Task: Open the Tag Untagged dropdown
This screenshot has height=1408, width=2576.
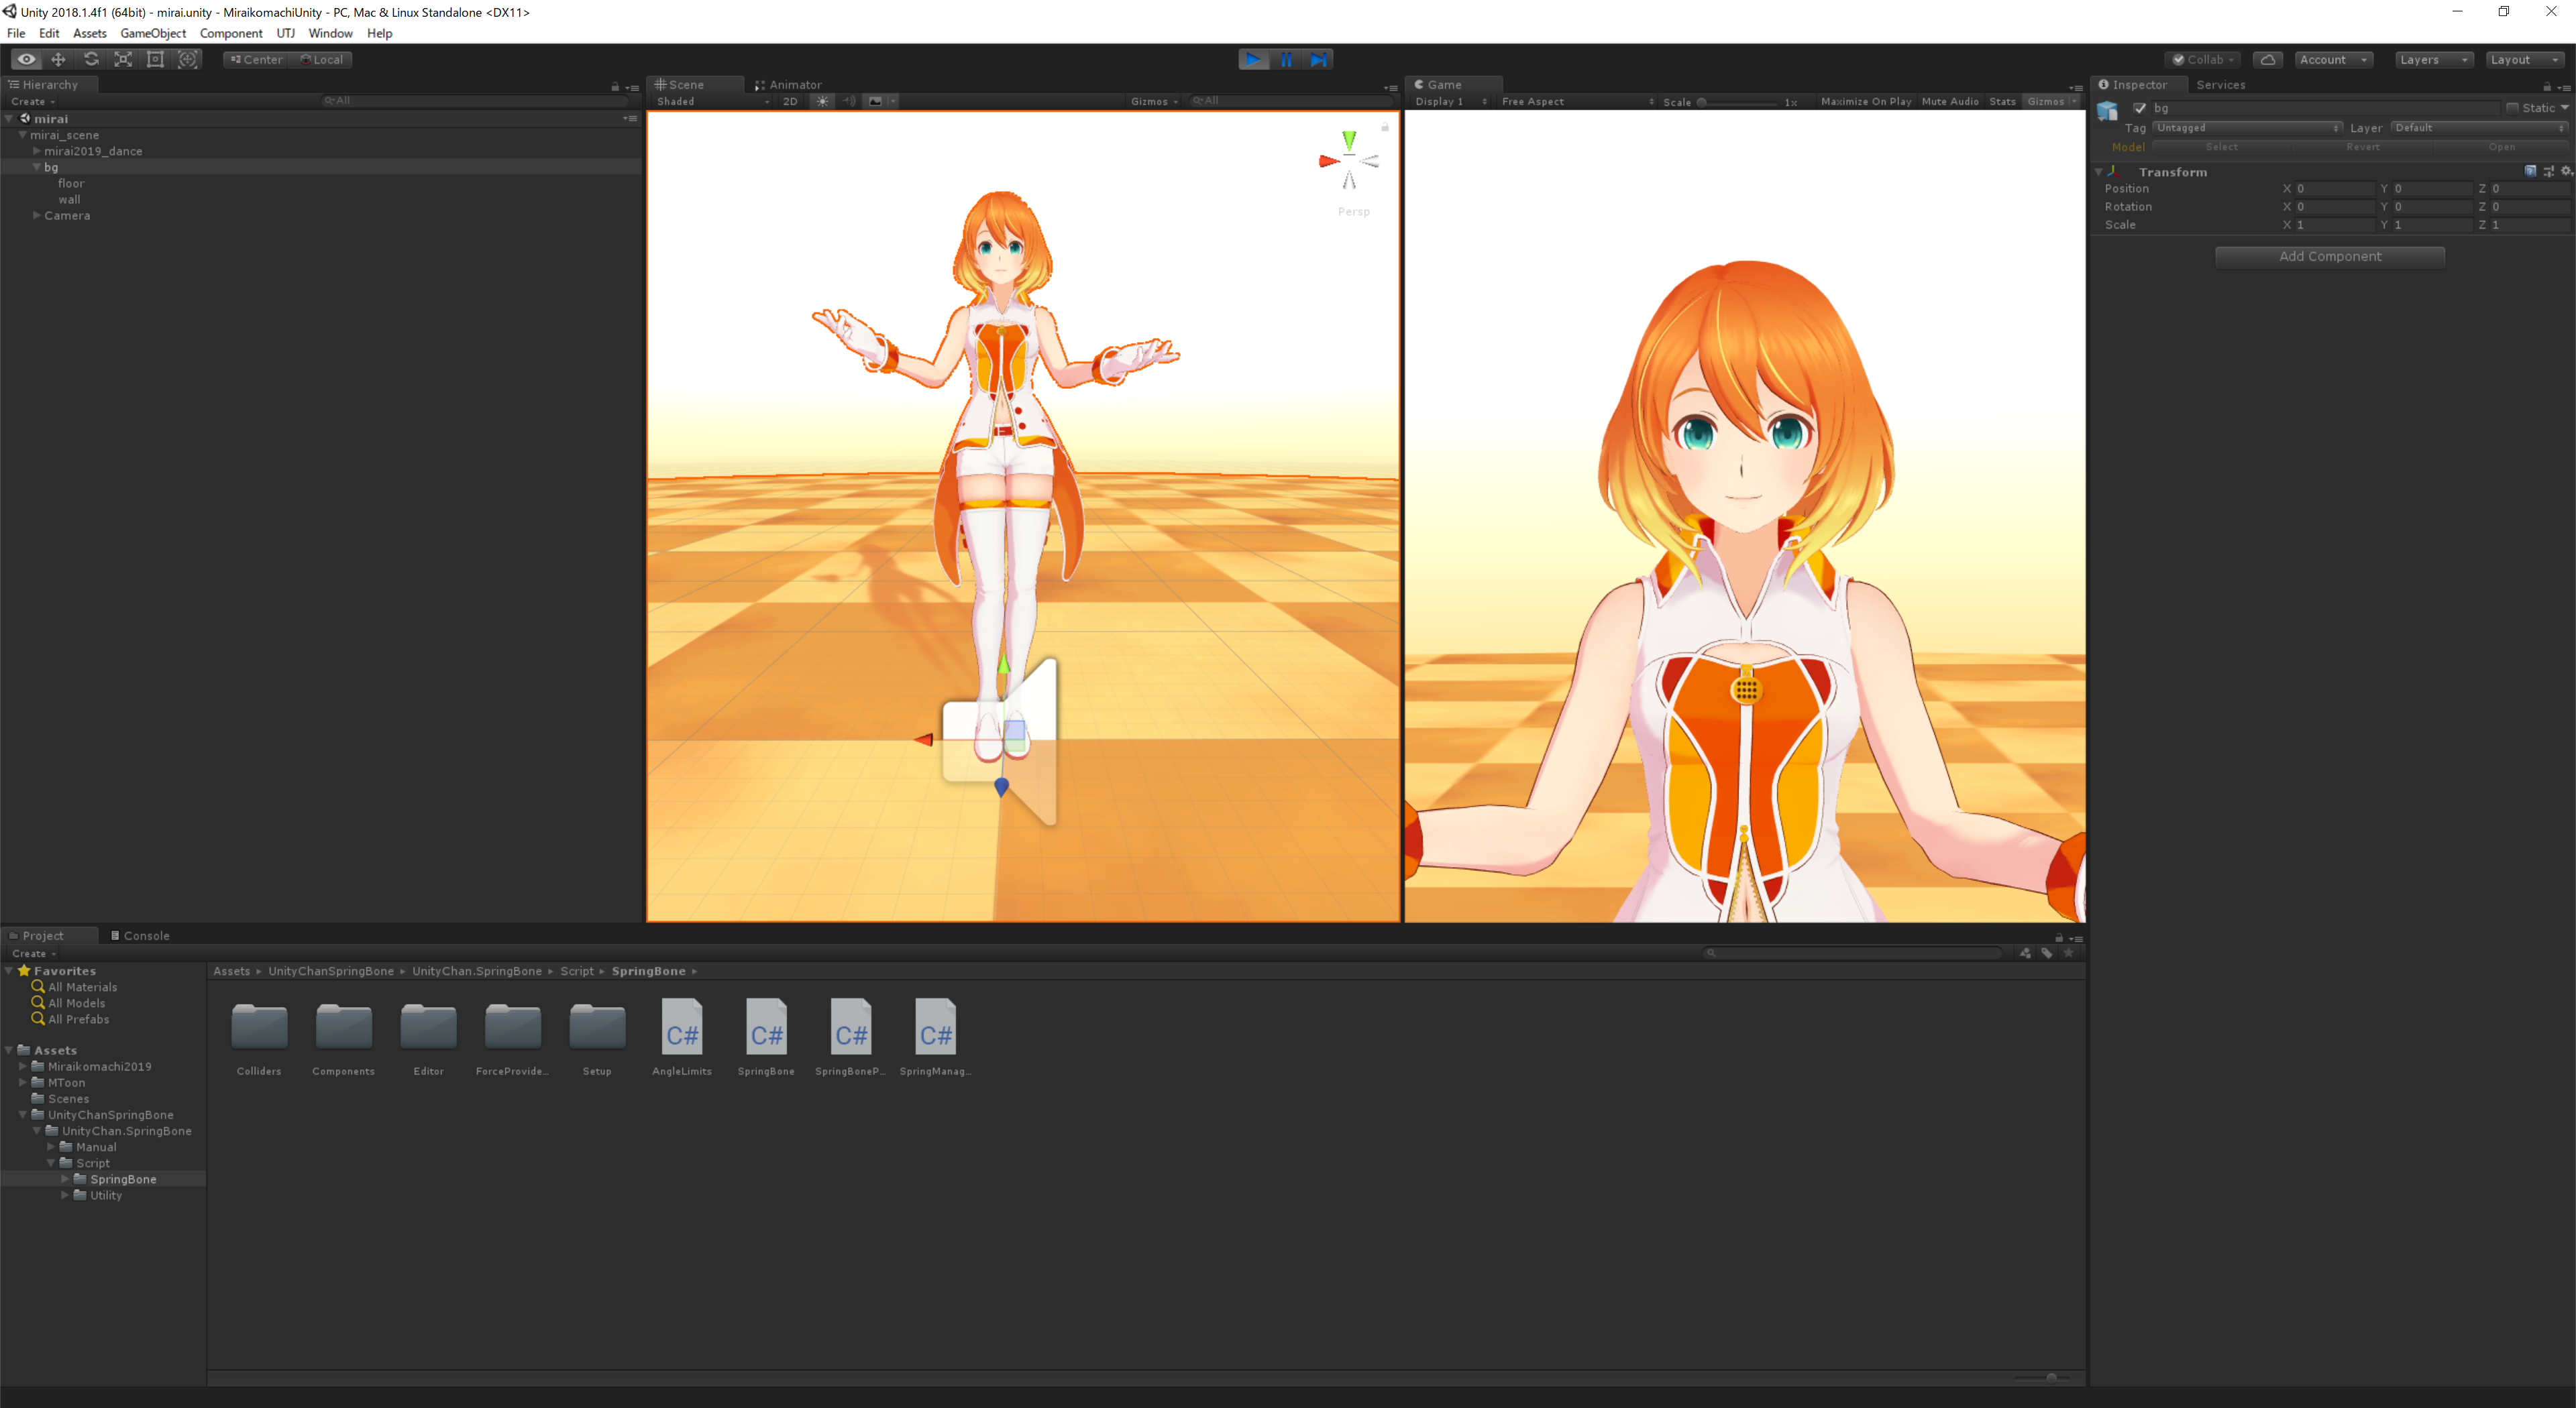Action: 2247,128
